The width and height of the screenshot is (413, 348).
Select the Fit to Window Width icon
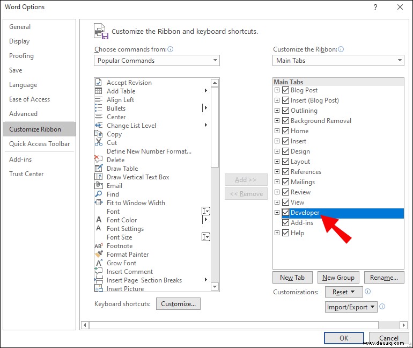click(99, 202)
